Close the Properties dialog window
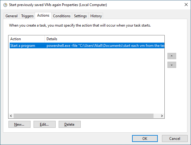 (x=186, y=5)
